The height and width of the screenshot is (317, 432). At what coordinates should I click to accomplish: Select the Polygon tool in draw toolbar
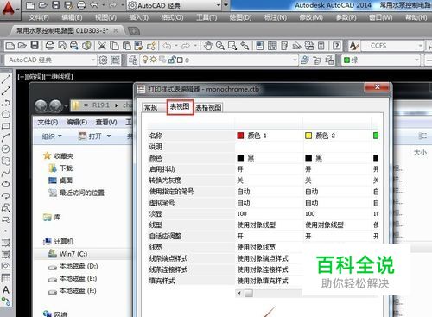tap(6, 114)
